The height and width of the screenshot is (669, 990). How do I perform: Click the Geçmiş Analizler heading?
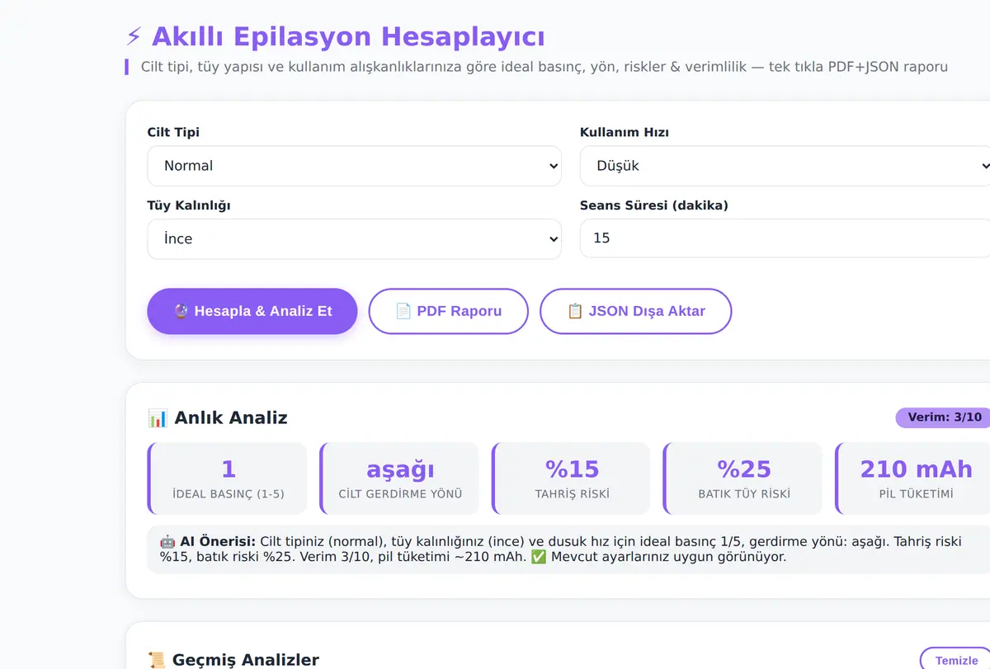(245, 660)
